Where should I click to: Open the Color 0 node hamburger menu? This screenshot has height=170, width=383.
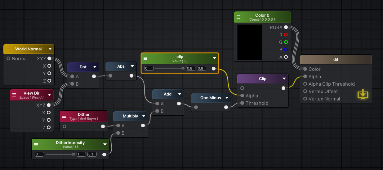pos(238,17)
